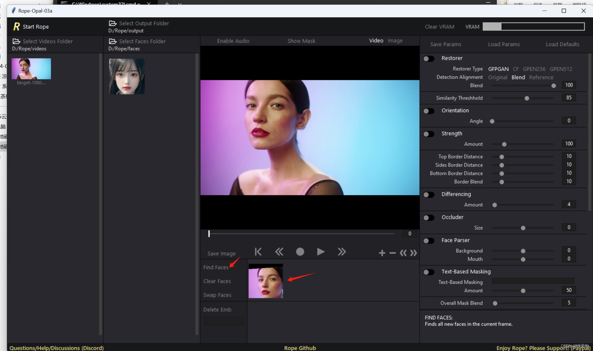This screenshot has height=351, width=593.
Task: Click Select Output Folder icon
Action: [x=113, y=23]
